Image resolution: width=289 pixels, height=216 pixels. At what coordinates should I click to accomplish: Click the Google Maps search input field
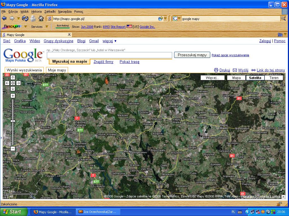(110, 55)
